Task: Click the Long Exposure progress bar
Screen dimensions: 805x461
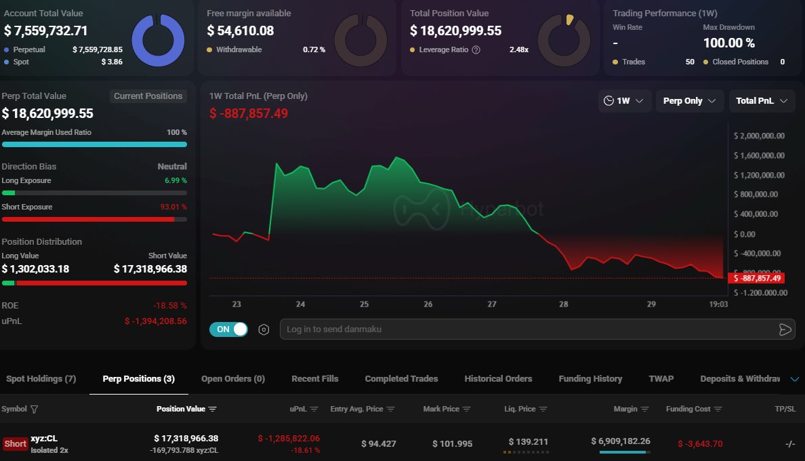Action: pyautogui.click(x=94, y=193)
